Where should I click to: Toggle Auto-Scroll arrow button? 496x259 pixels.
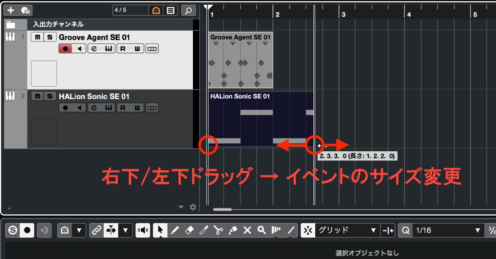[x=111, y=230]
